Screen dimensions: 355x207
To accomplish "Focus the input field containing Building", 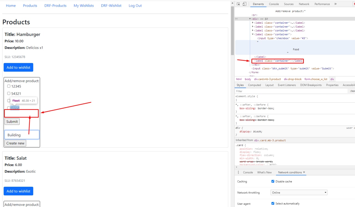I will [x=22, y=135].
